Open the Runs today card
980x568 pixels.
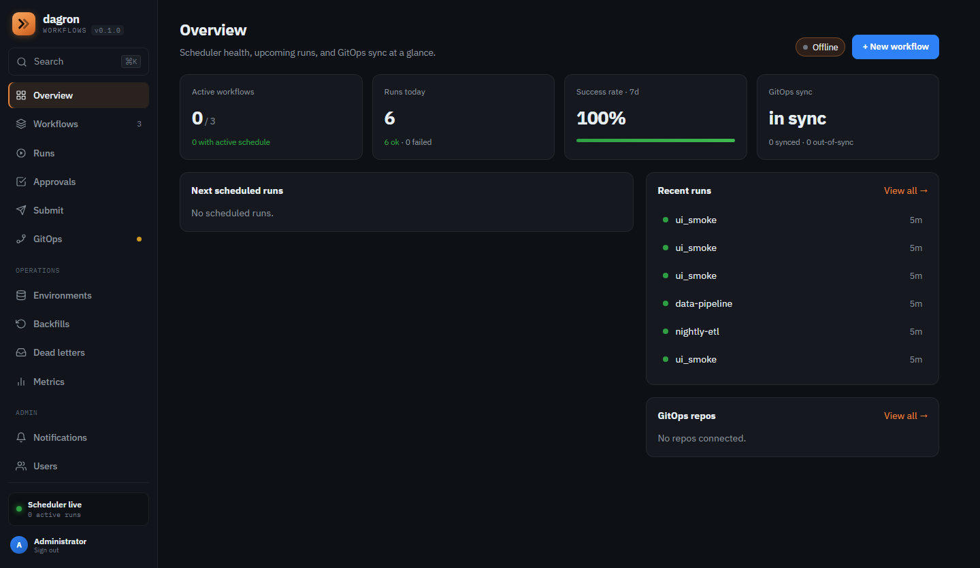[463, 117]
